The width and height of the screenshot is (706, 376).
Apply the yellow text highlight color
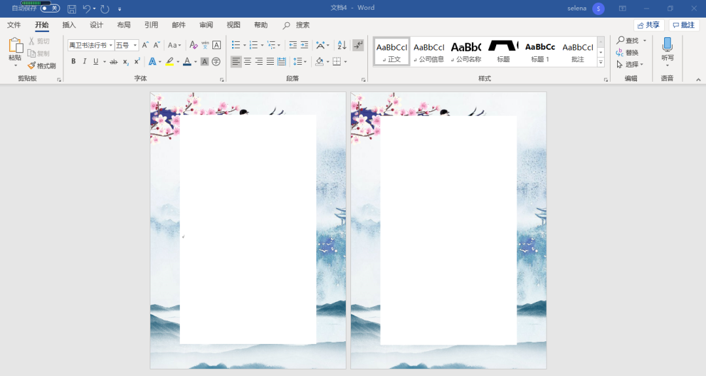pyautogui.click(x=170, y=61)
